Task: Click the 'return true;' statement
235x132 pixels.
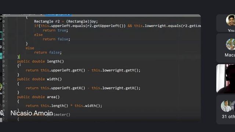Action: tap(55, 30)
